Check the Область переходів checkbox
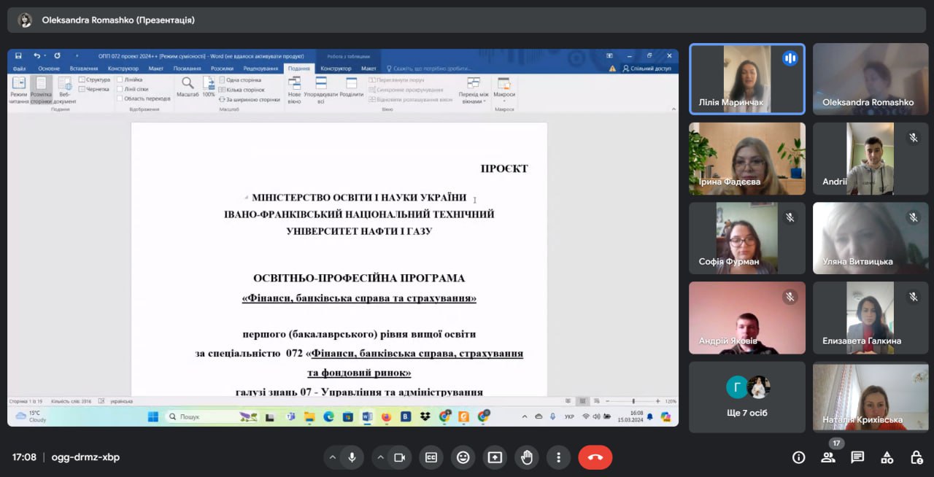This screenshot has height=477, width=934. [120, 98]
